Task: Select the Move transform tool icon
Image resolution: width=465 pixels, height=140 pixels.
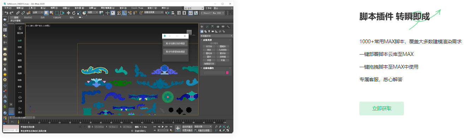Action: [68, 13]
